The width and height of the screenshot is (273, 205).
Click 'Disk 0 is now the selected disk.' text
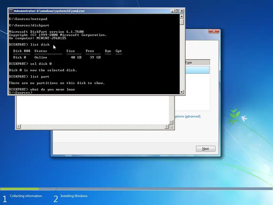(43, 70)
